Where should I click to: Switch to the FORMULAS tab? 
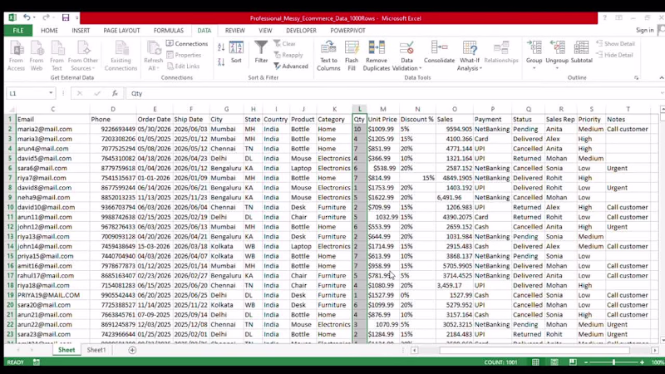pyautogui.click(x=169, y=31)
